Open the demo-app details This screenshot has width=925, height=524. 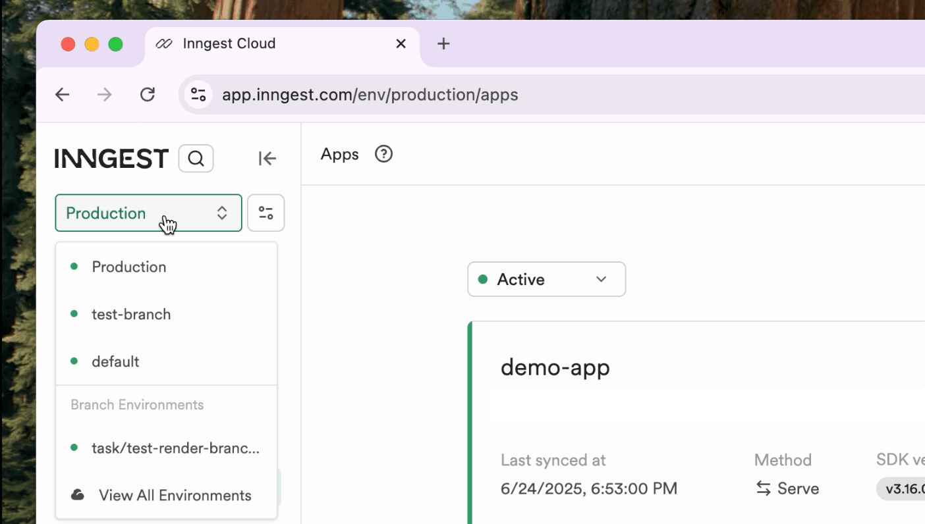555,367
